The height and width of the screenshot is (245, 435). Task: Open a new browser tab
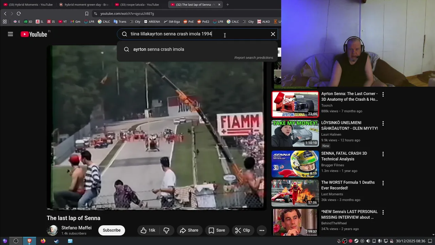(228, 4)
